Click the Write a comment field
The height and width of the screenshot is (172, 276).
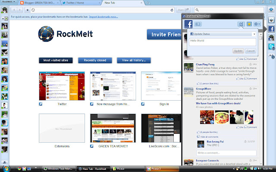point(226,153)
